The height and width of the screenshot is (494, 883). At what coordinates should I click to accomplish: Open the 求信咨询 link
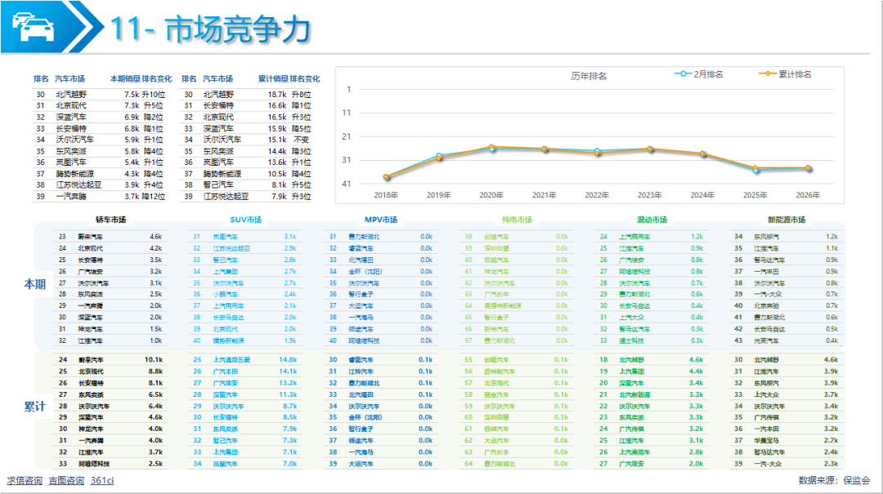pos(25,480)
